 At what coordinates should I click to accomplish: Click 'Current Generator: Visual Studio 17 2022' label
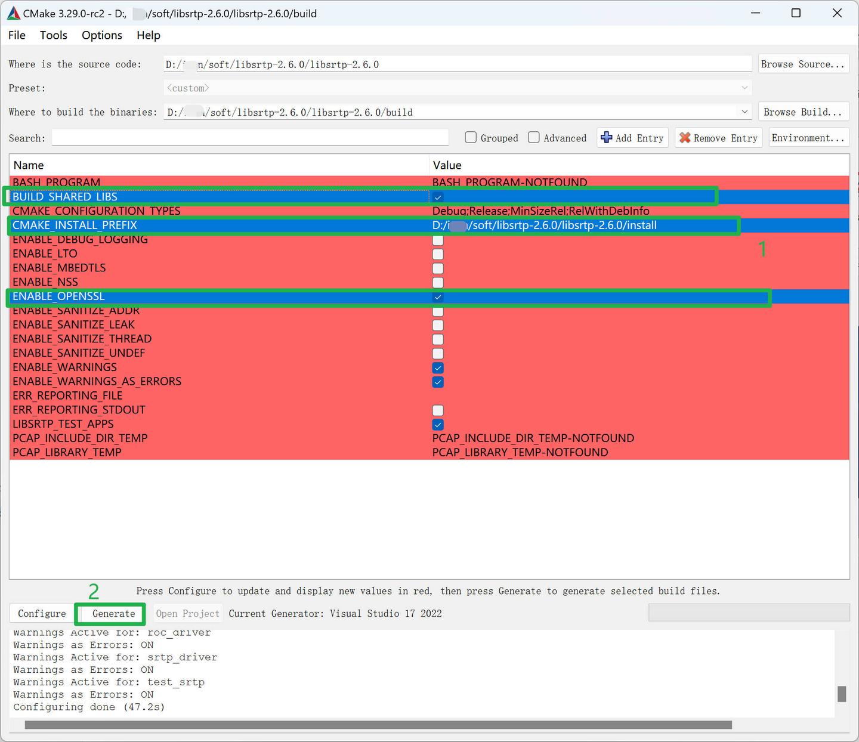(335, 614)
